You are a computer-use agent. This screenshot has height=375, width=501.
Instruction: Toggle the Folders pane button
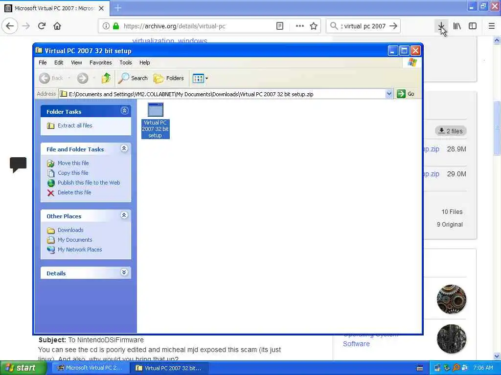pos(169,78)
